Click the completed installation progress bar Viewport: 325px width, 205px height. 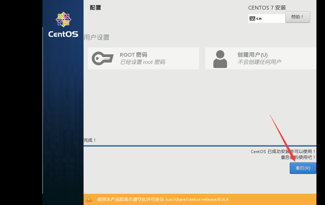tap(200, 146)
